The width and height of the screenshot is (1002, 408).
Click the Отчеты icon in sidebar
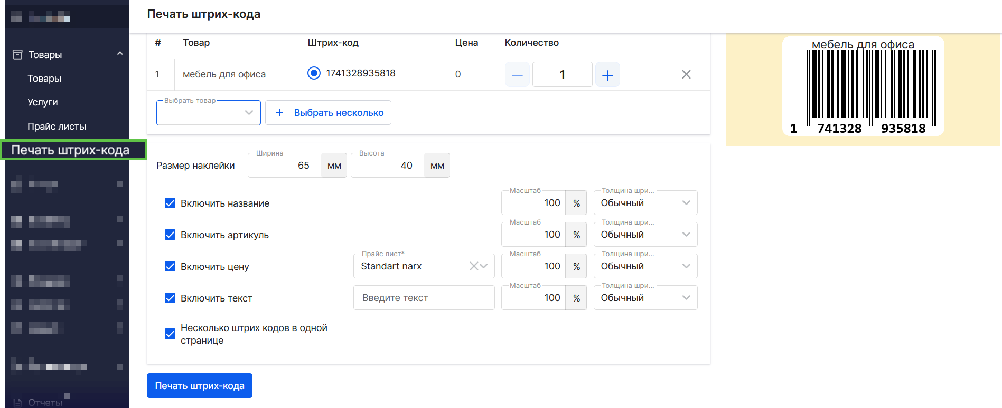click(17, 403)
